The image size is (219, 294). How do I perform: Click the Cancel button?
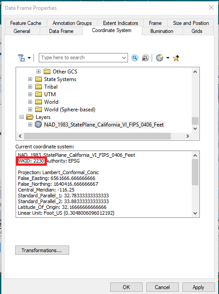point(162,287)
